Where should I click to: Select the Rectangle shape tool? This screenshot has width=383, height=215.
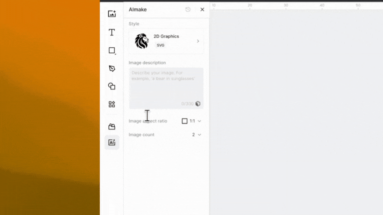coord(112,51)
